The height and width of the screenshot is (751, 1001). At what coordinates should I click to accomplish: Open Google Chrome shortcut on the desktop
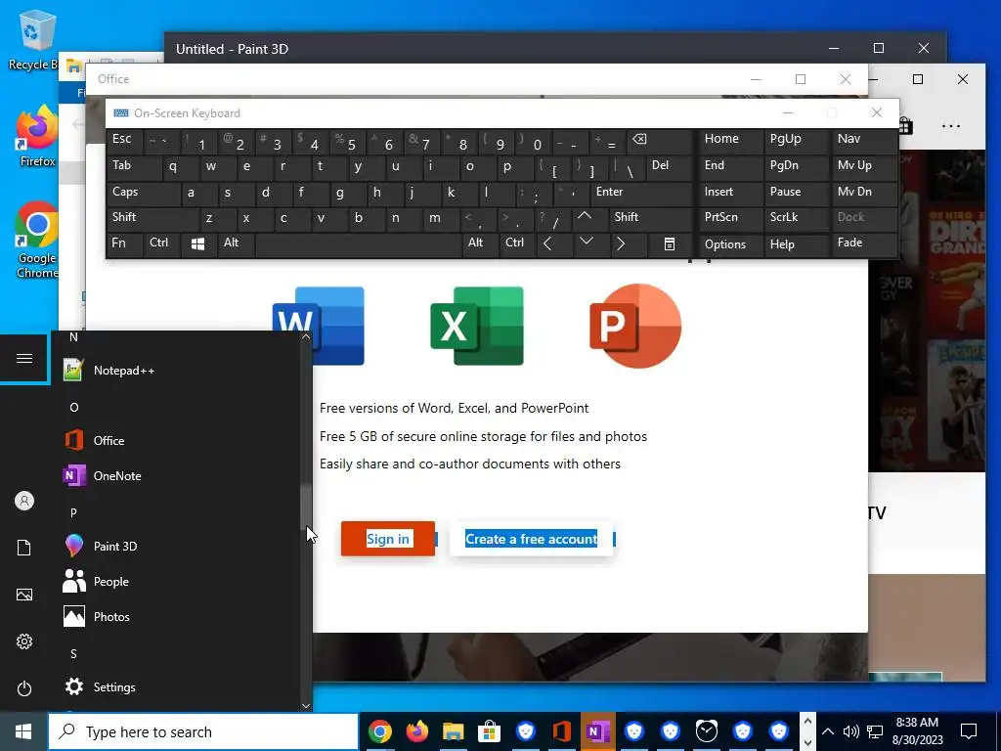[x=37, y=240]
